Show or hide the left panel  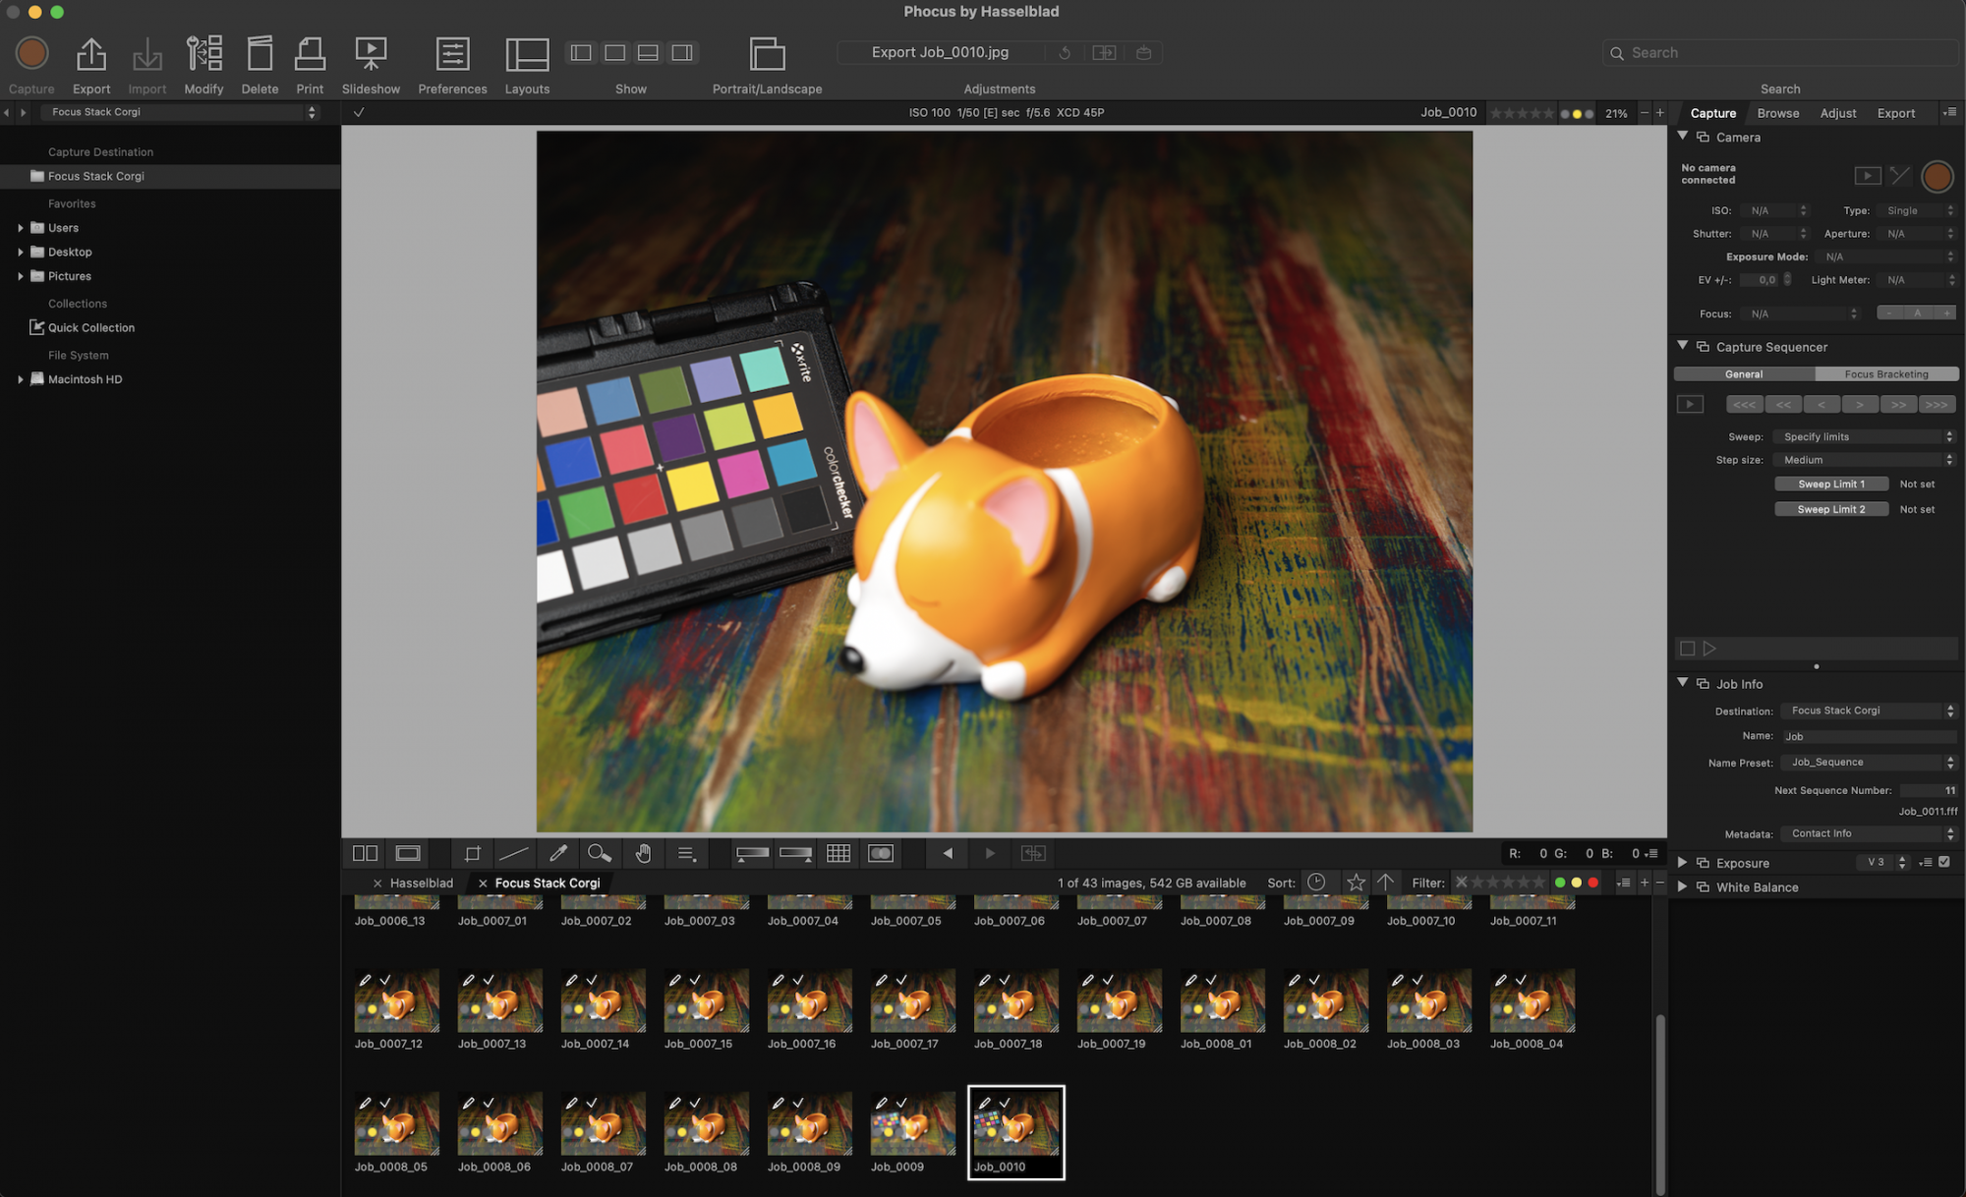pos(581,53)
